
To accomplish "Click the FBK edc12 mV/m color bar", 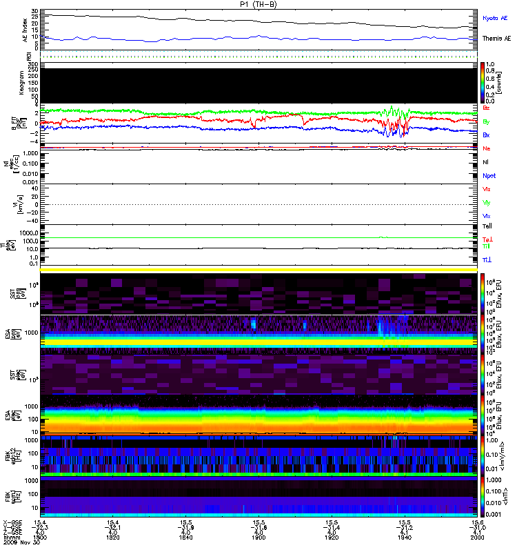I will tap(483, 456).
